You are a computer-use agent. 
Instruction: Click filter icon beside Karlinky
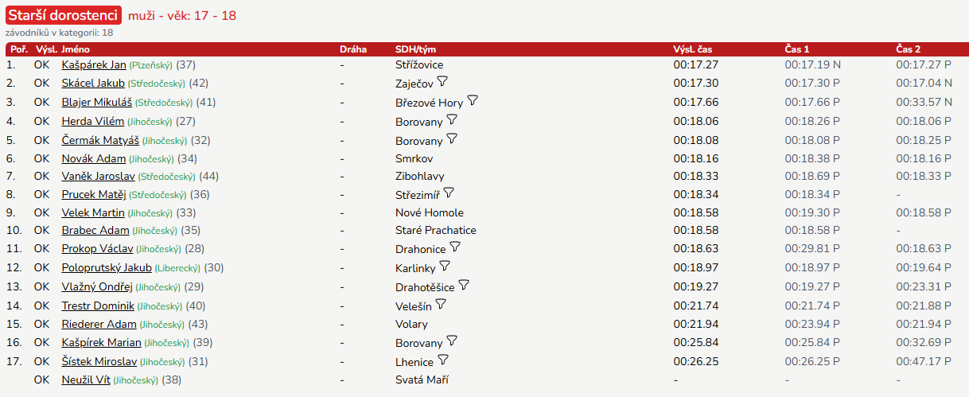pyautogui.click(x=445, y=267)
